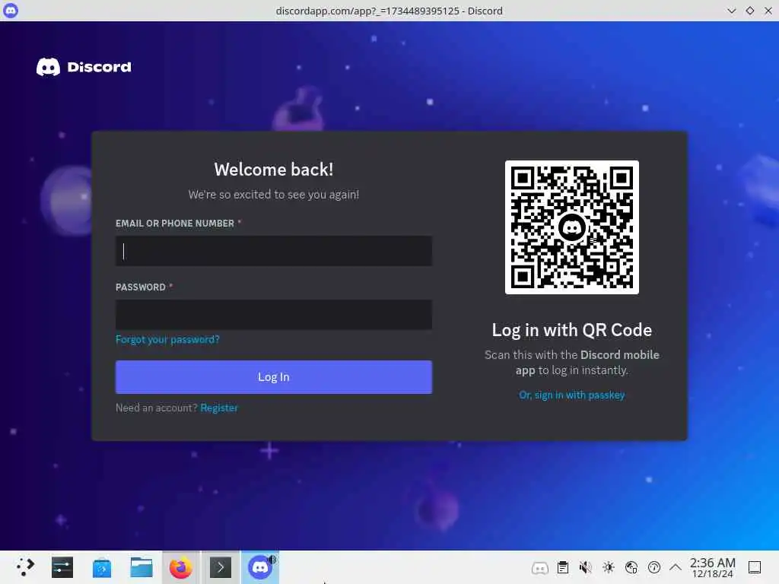Open Konsole terminal from taskbar

click(221, 567)
